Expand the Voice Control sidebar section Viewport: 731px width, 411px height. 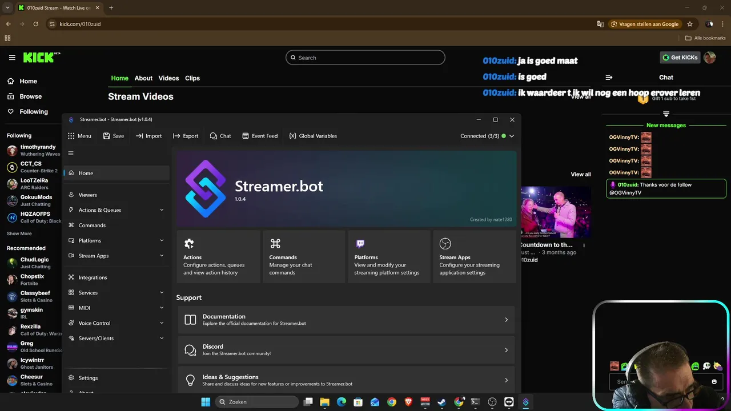coord(162,323)
